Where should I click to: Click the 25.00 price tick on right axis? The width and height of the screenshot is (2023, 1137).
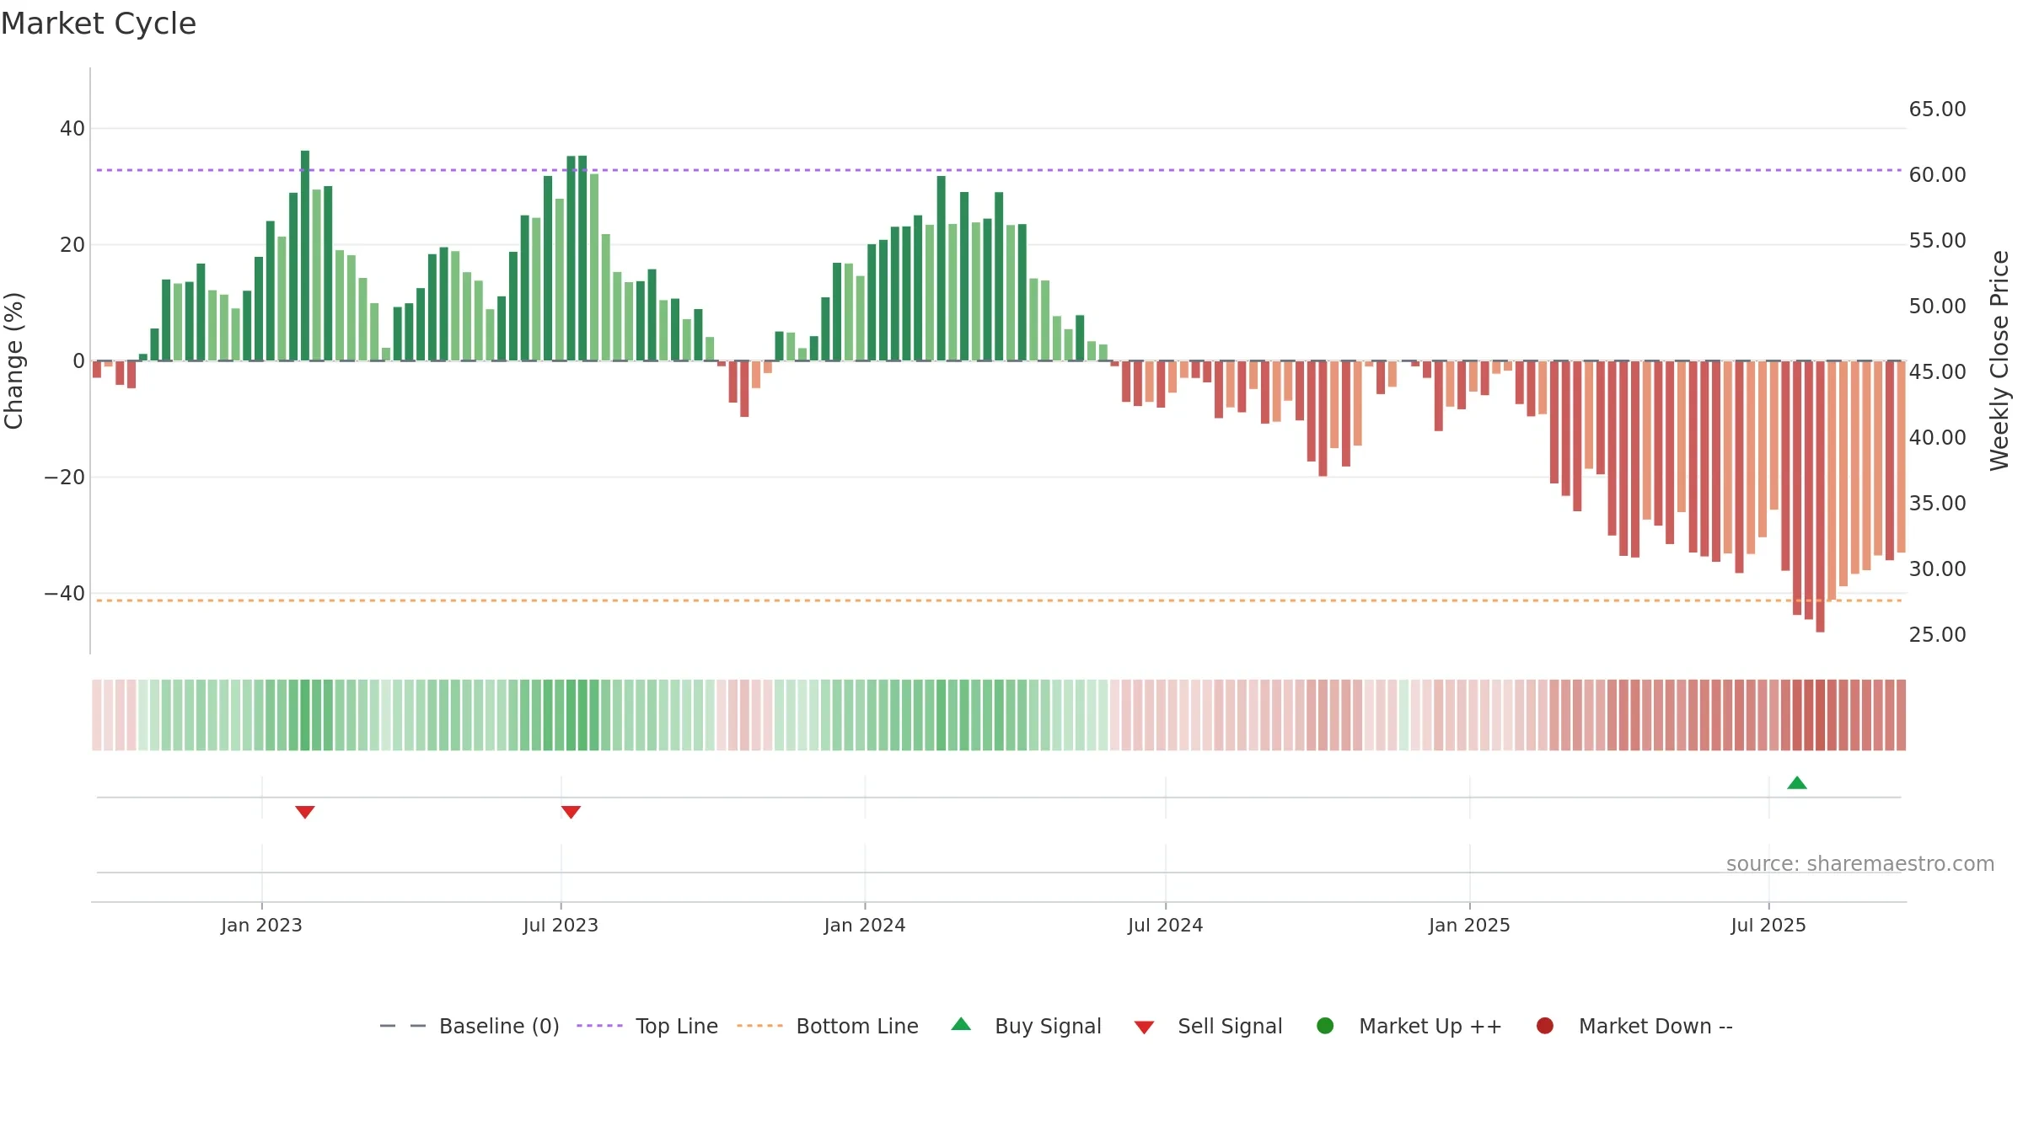pos(1938,635)
